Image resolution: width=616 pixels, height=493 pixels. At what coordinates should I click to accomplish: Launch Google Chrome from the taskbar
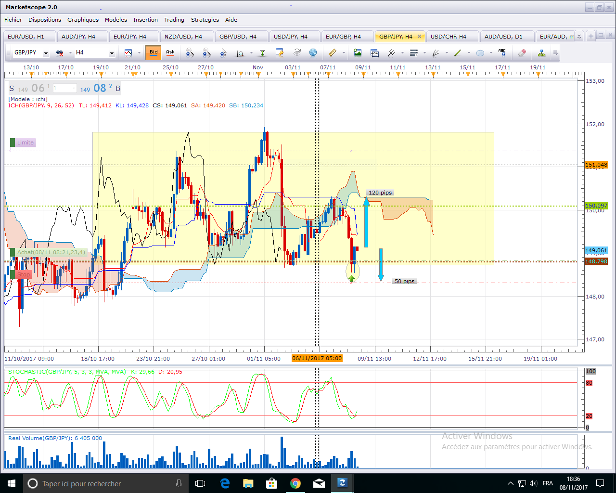295,483
